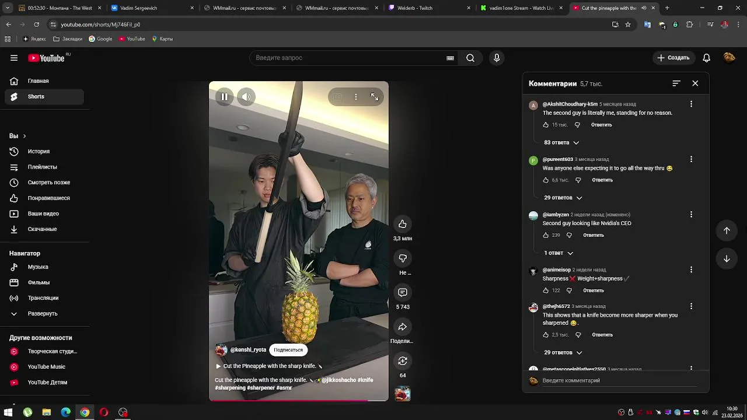This screenshot has width=747, height=420.
Task: Open Плейлисты in sidebar
Action: click(44, 167)
